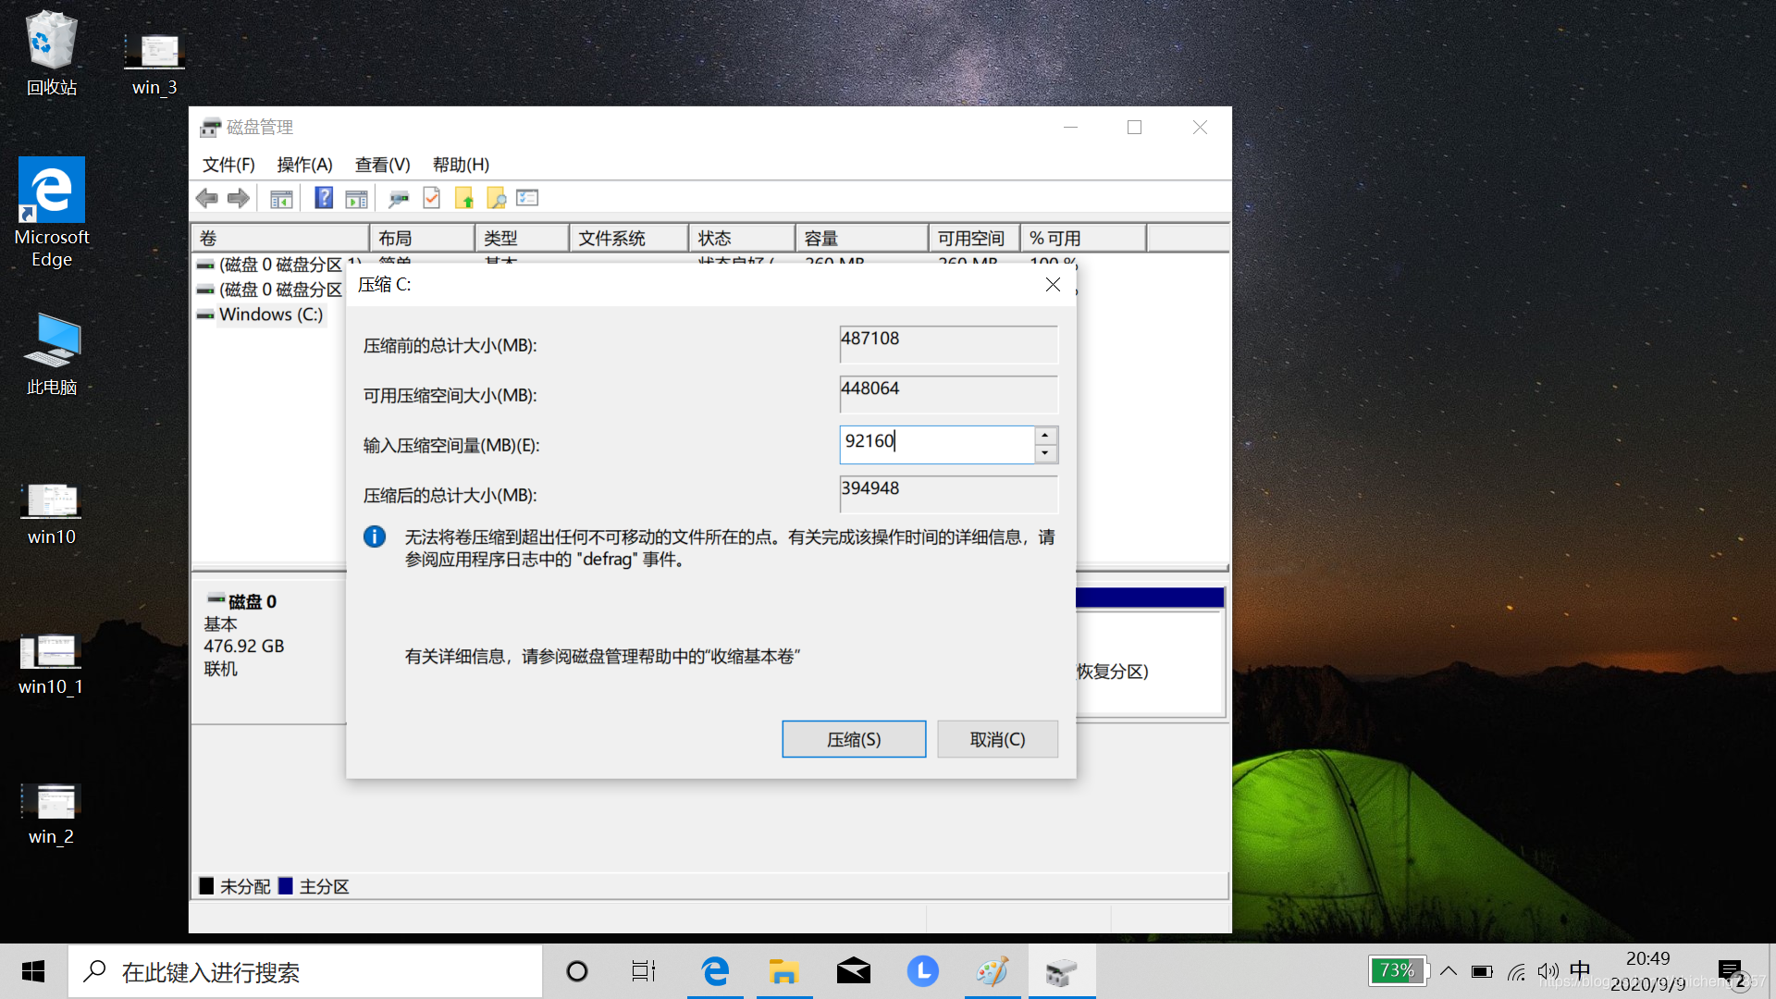The image size is (1776, 999).
Task: Click the folder with green arrow icon
Action: [464, 198]
